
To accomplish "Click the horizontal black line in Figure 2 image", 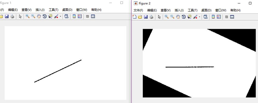I will point(190,67).
